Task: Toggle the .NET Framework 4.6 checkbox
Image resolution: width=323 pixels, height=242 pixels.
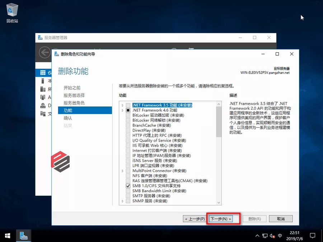Action: pyautogui.click(x=128, y=110)
